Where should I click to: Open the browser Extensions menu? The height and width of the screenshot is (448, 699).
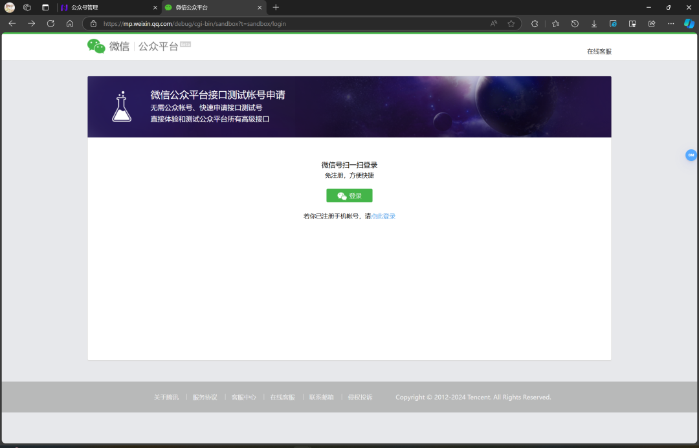(x=535, y=24)
